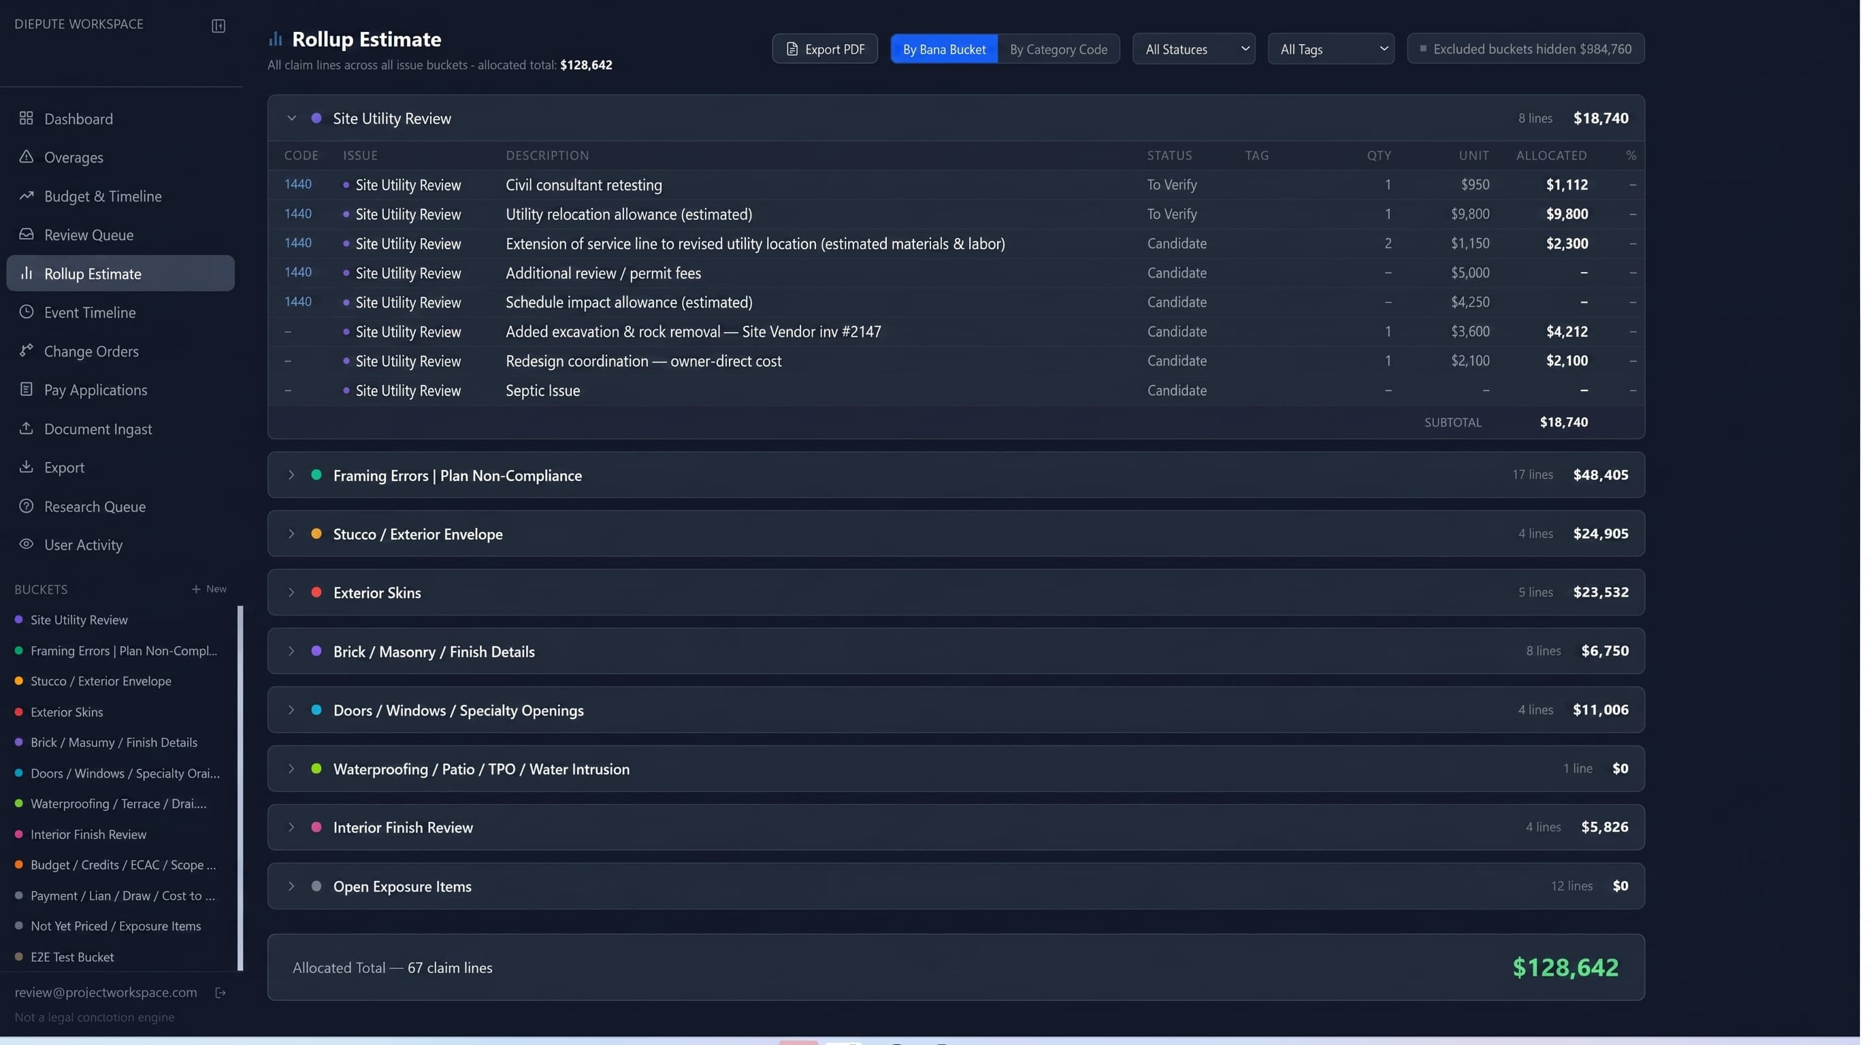Collapse the sidebar using the panel icon

click(x=218, y=25)
